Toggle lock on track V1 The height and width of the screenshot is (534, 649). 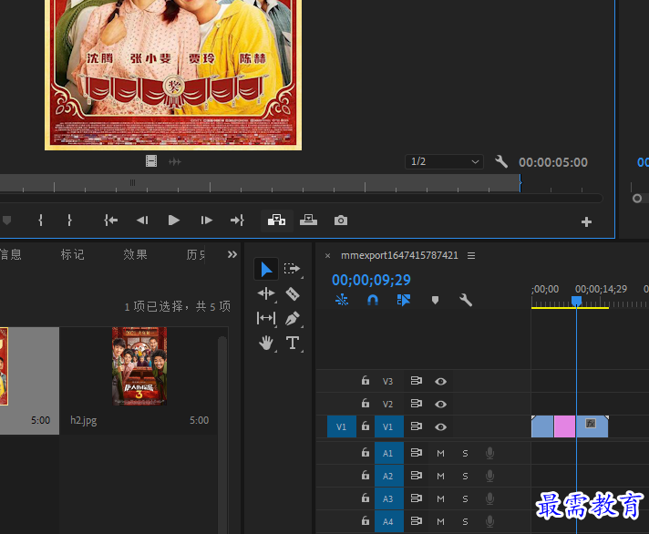coord(365,426)
